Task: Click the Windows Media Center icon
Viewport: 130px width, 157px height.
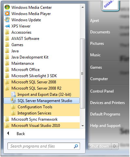Action: 7,7
